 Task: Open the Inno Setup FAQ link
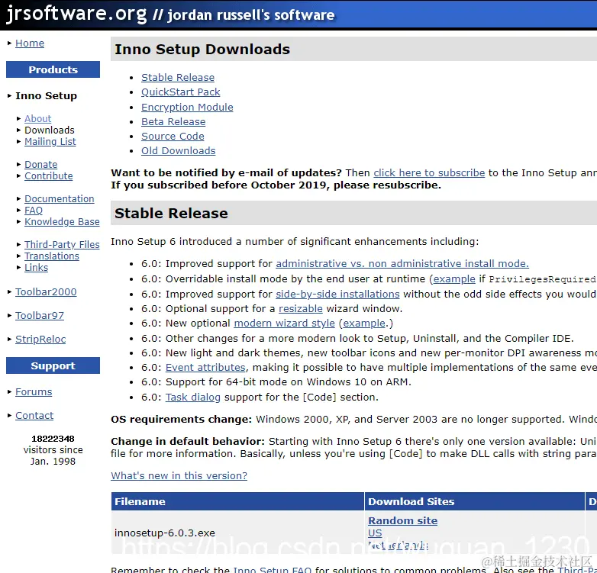coord(273,570)
